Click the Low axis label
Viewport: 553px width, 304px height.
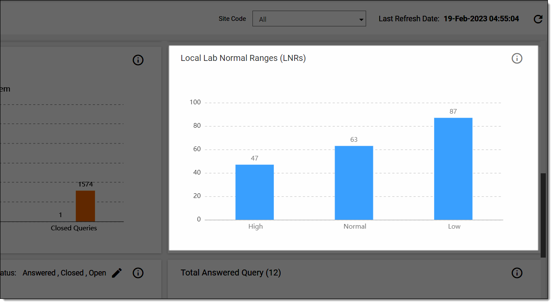(454, 227)
